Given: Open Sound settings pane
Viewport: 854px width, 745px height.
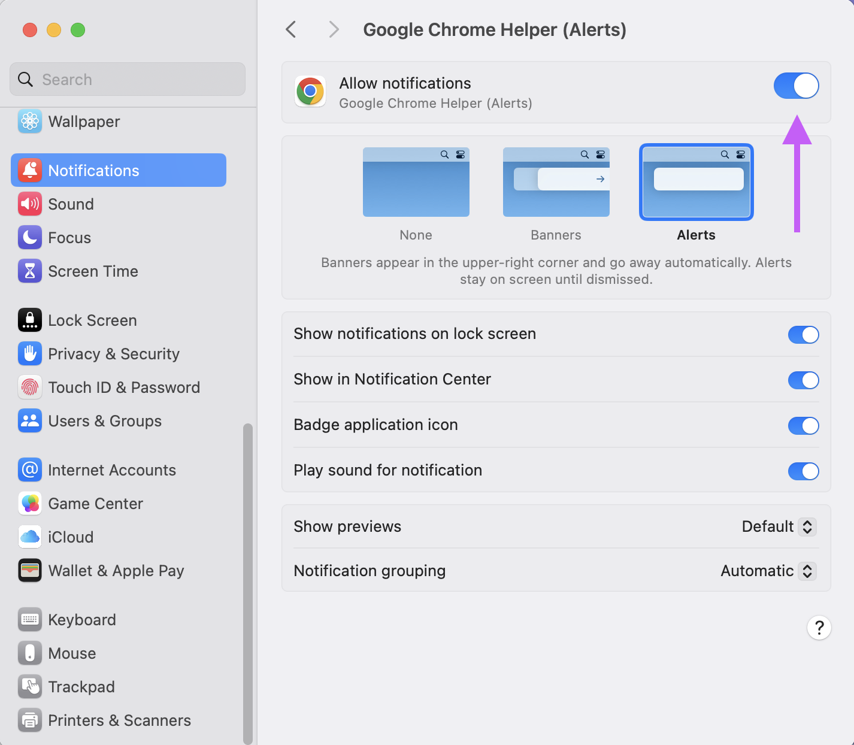Looking at the screenshot, I should (x=119, y=204).
